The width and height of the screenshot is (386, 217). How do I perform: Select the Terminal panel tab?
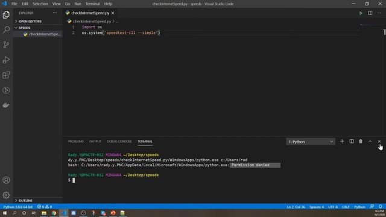pyautogui.click(x=145, y=142)
